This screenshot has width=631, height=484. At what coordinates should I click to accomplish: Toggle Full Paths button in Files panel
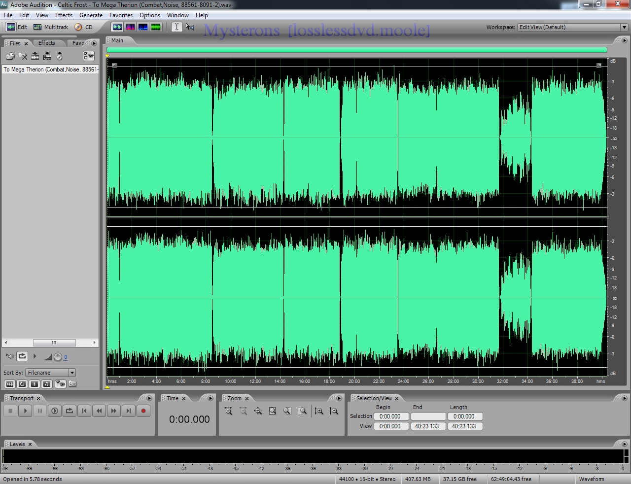(x=72, y=384)
